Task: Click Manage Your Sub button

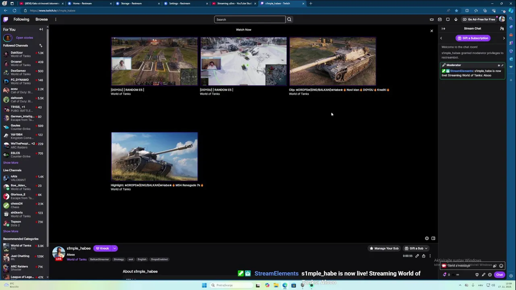Action: pyautogui.click(x=384, y=249)
